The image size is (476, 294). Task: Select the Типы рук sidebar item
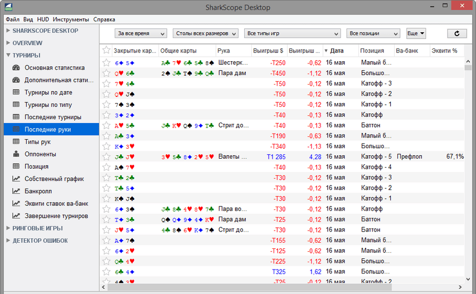click(52, 141)
